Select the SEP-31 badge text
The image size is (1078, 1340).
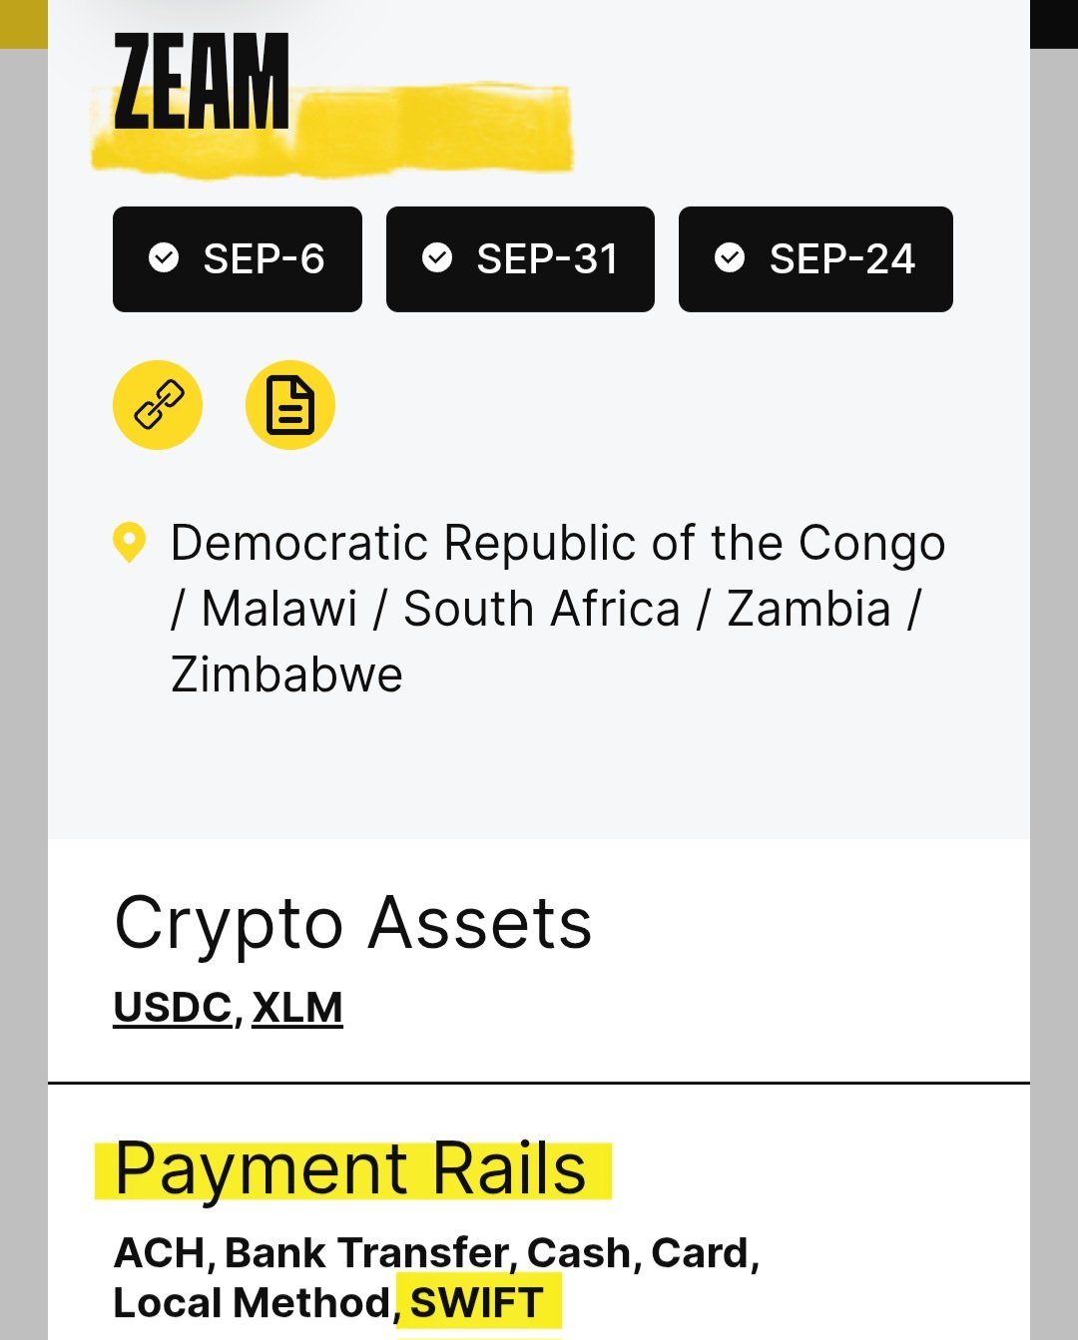click(547, 259)
